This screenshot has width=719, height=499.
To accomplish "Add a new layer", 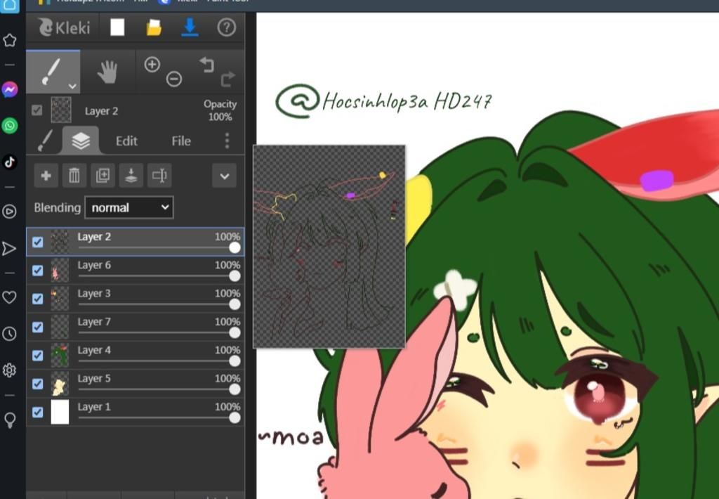I will click(46, 176).
